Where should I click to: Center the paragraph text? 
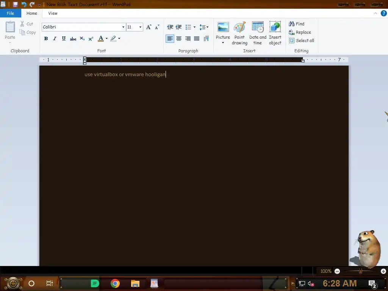pyautogui.click(x=179, y=38)
